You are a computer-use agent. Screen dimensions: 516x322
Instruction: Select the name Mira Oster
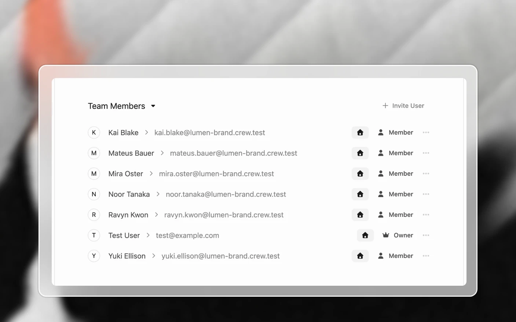point(126,174)
